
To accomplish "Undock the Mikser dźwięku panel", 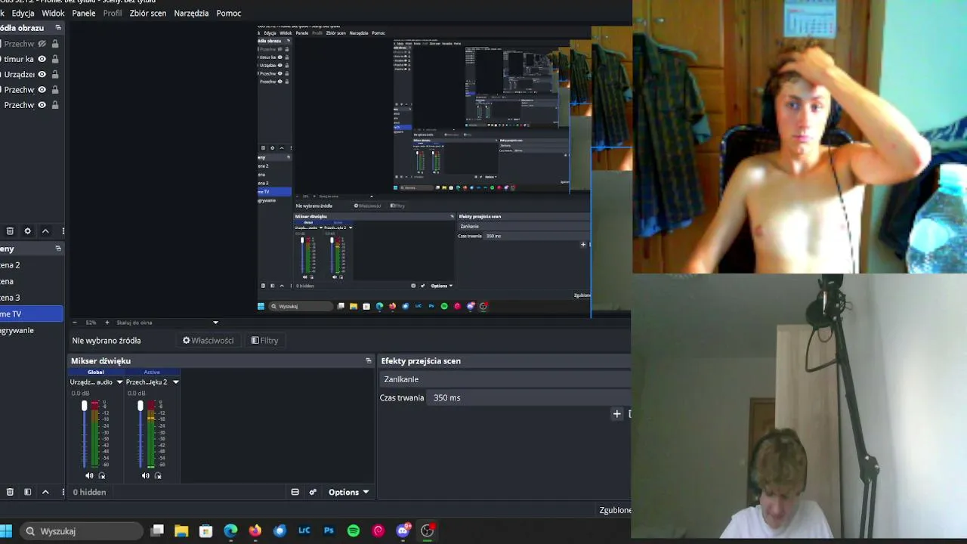I will (x=369, y=361).
